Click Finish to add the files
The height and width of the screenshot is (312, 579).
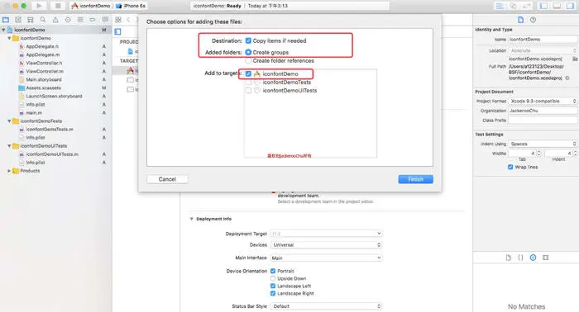click(415, 179)
